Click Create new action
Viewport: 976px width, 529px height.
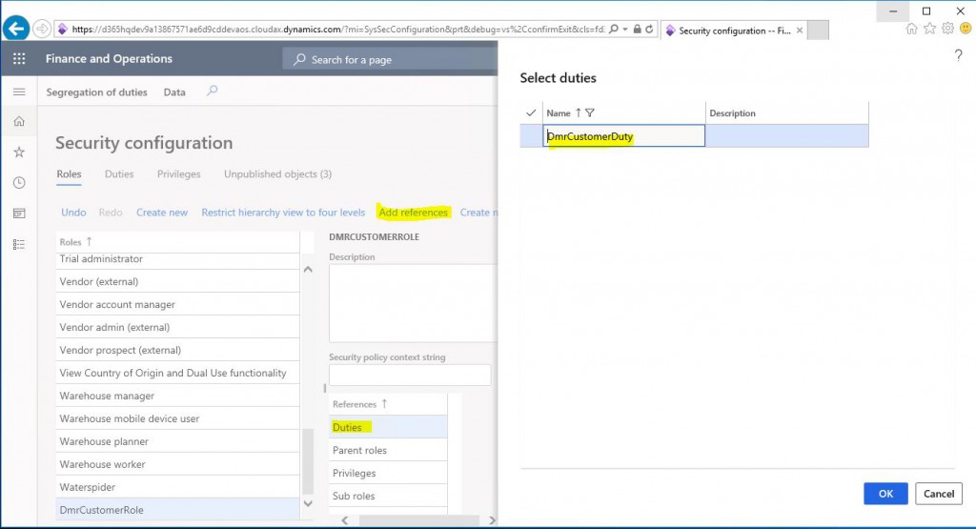[x=162, y=213]
